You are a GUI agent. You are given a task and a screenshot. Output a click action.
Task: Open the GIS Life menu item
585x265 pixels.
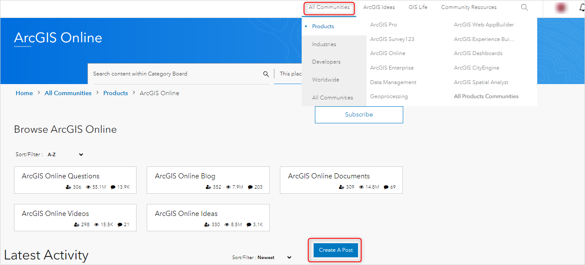418,7
